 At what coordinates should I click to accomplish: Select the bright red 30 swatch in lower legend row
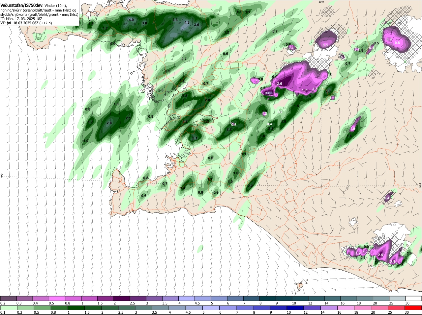coord(413,308)
